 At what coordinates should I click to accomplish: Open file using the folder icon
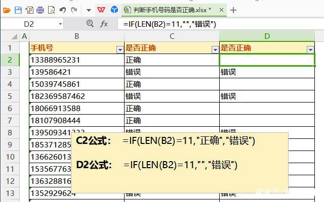tap(7, 10)
